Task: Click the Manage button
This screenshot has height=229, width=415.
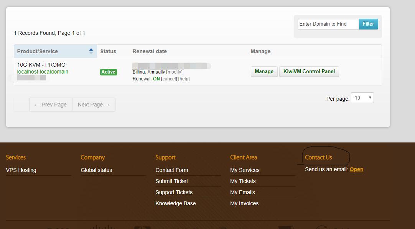Action: 264,72
